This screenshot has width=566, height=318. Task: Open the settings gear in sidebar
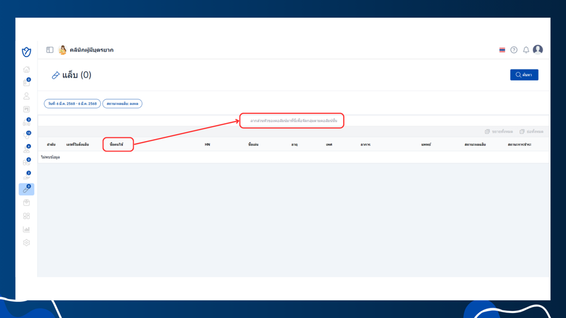tap(26, 242)
